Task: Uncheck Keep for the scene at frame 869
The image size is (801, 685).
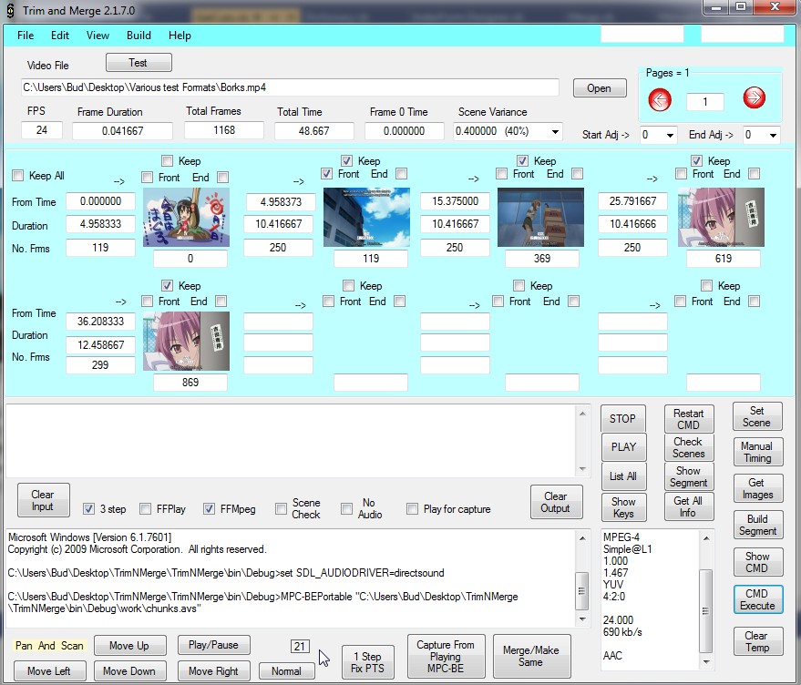Action: pyautogui.click(x=167, y=285)
